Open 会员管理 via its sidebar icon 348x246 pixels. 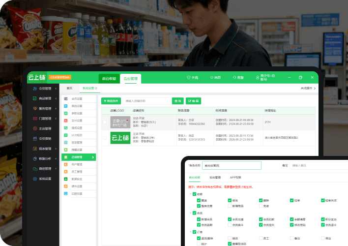pos(35,89)
